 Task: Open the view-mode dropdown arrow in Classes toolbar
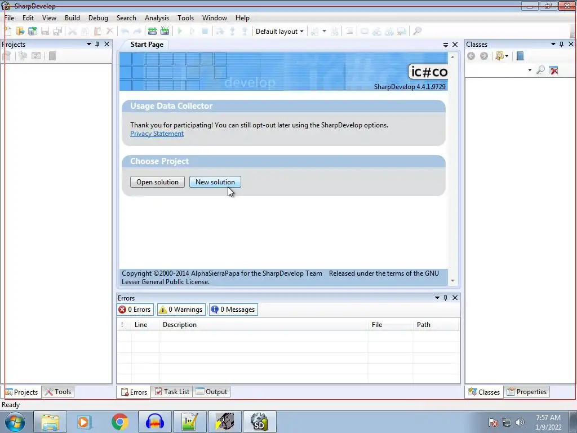point(507,56)
